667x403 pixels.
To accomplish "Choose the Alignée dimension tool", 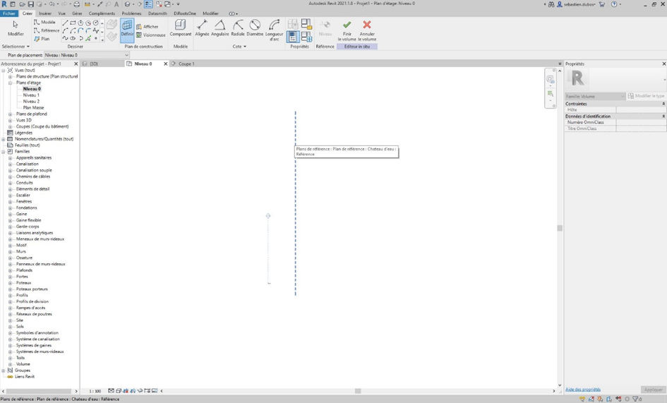I will (x=202, y=29).
